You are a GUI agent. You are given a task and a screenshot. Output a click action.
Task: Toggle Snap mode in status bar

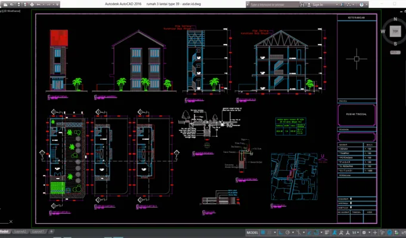pyautogui.click(x=269, y=233)
